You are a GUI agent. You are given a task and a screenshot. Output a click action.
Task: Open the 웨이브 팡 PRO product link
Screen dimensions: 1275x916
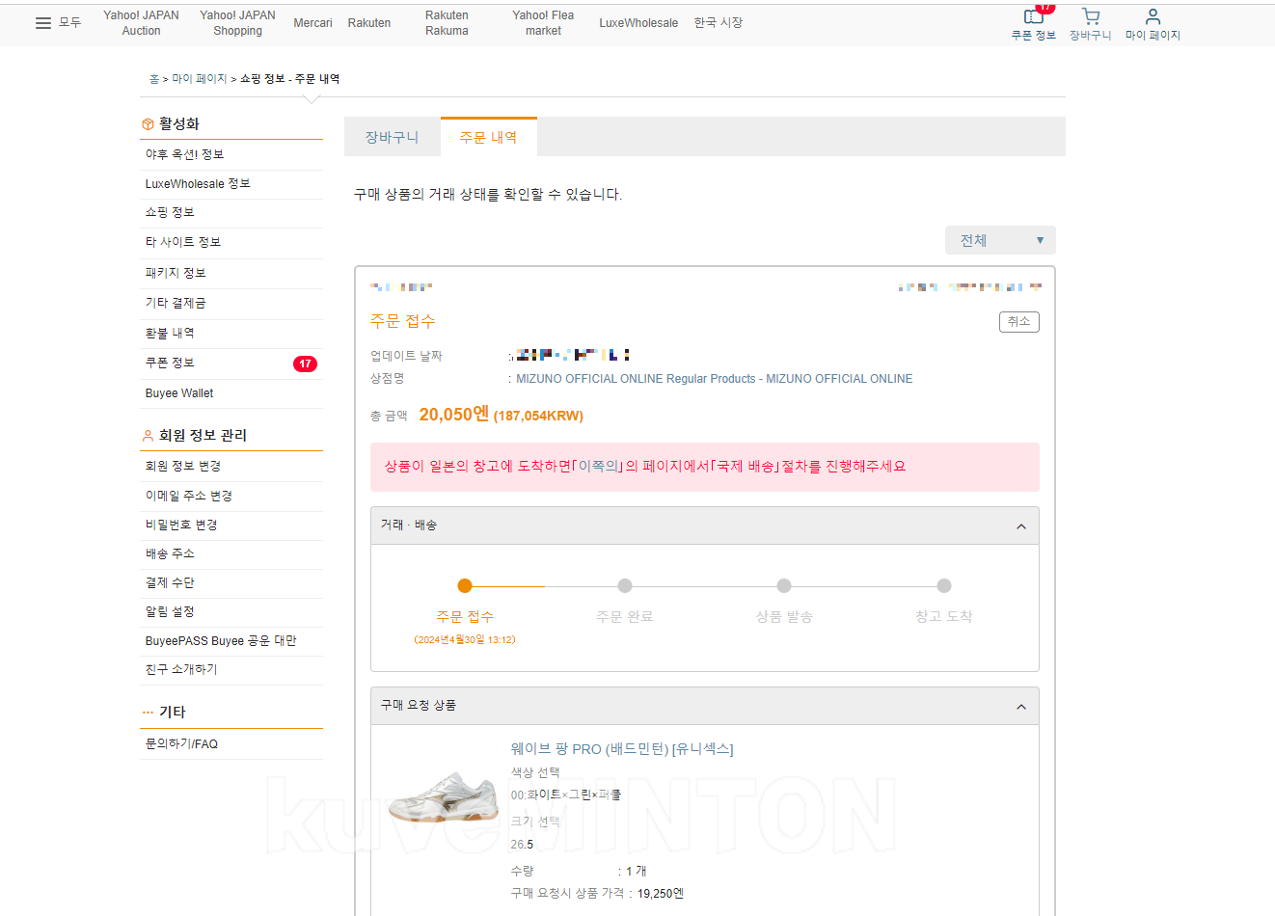[622, 749]
